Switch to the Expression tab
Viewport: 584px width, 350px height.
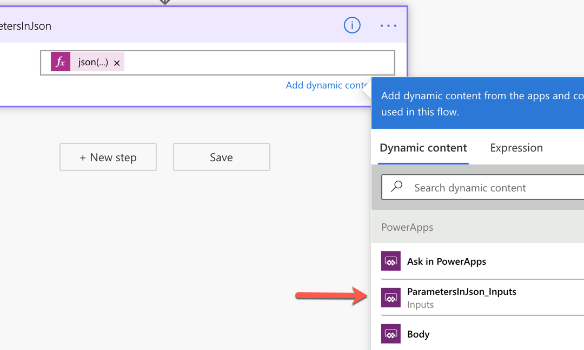pos(516,148)
